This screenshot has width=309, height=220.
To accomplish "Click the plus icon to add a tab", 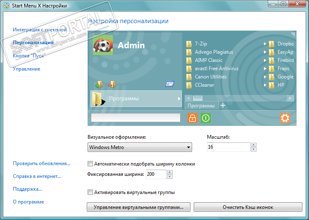I will 223,105.
